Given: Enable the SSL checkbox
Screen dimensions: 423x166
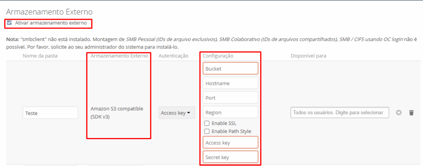Looking at the screenshot, I should coord(207,123).
